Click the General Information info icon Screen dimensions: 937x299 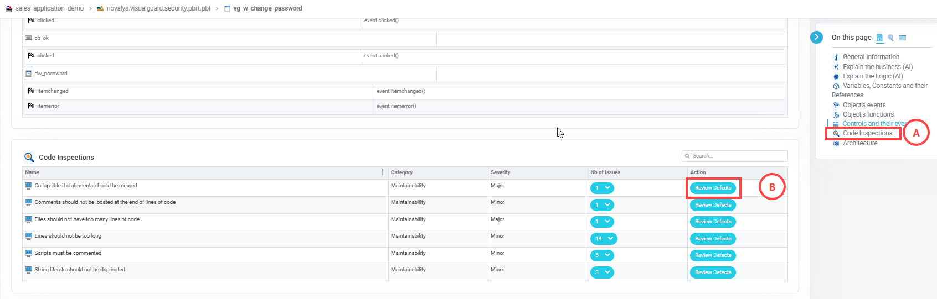[x=836, y=57]
